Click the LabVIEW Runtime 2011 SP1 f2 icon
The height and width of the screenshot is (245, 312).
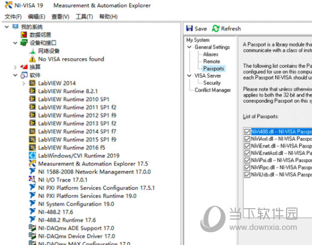point(32,107)
